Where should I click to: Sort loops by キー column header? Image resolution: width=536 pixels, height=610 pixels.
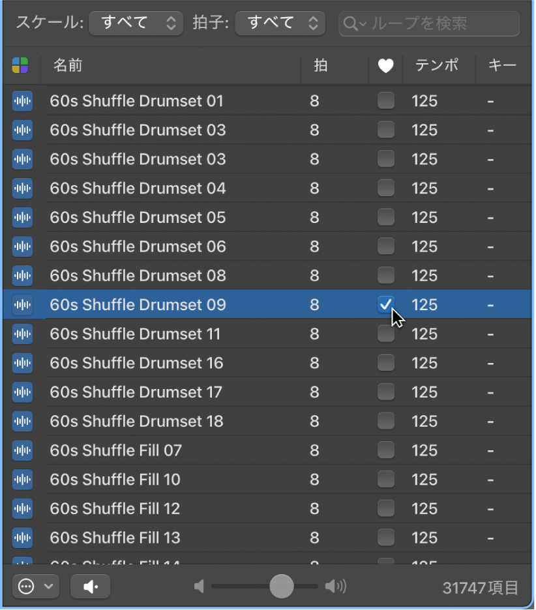click(503, 65)
